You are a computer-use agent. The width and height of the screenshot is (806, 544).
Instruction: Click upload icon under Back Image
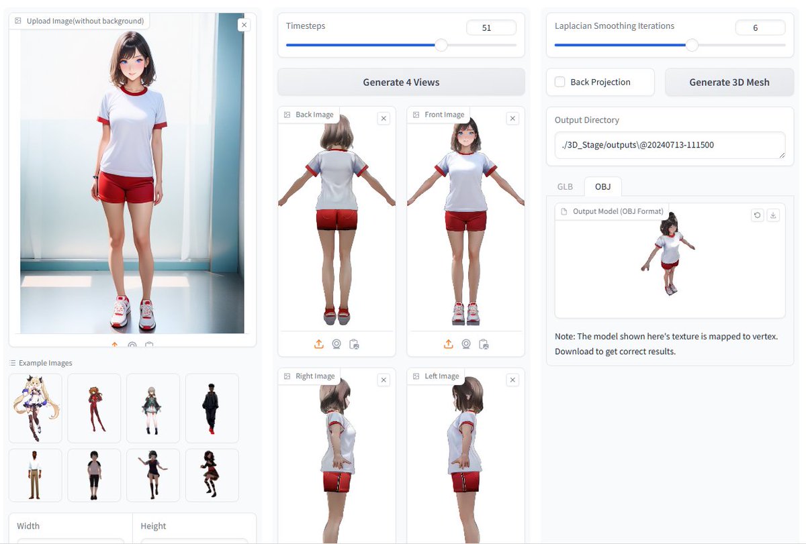318,344
